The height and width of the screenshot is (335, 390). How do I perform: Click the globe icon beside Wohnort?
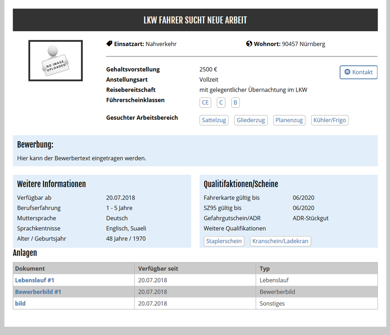tap(249, 44)
